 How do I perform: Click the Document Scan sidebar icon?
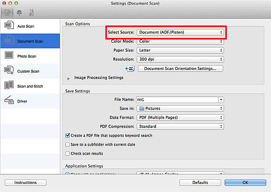[9, 40]
